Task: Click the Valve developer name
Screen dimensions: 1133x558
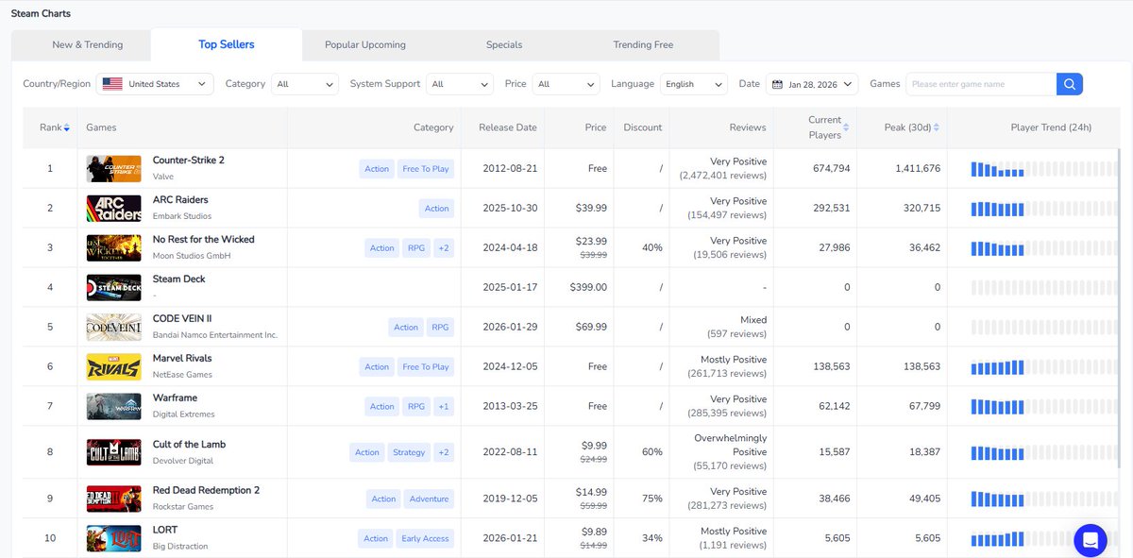Action: 163,177
